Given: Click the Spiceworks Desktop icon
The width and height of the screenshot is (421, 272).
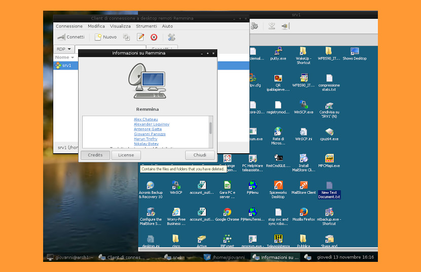Looking at the screenshot, I should [x=278, y=190].
